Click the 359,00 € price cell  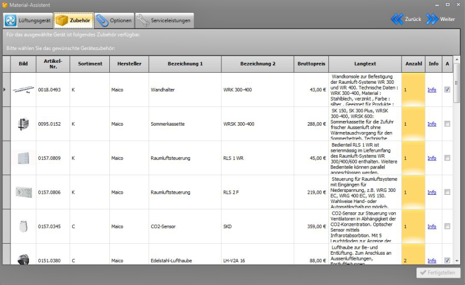[x=312, y=226]
